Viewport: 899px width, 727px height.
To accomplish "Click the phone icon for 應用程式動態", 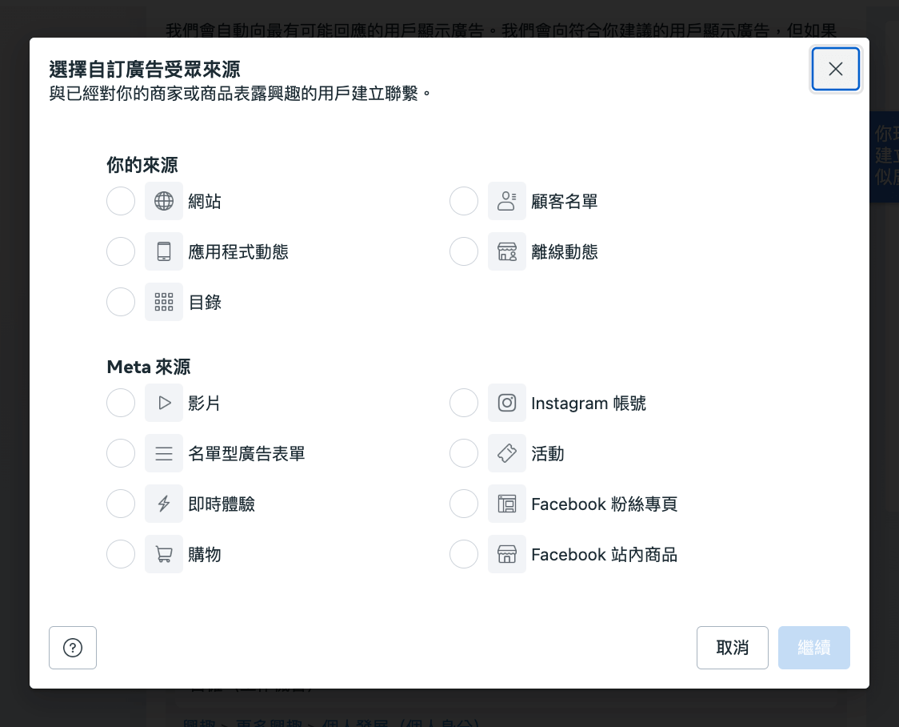I will pos(164,251).
